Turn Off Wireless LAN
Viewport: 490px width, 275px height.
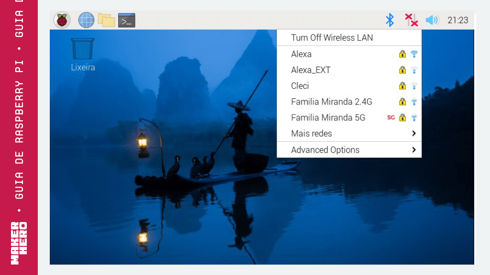click(x=349, y=38)
